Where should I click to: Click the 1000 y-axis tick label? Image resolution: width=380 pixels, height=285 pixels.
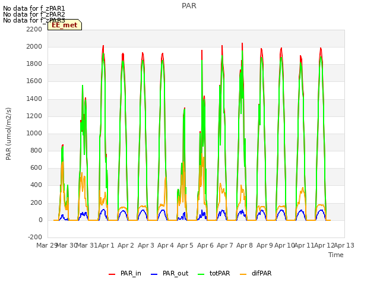(34, 133)
